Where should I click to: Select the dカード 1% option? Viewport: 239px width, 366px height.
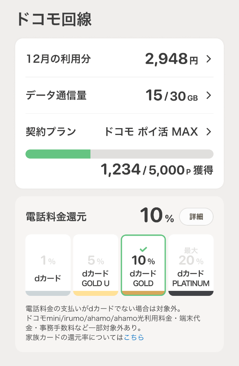pyautogui.click(x=48, y=265)
